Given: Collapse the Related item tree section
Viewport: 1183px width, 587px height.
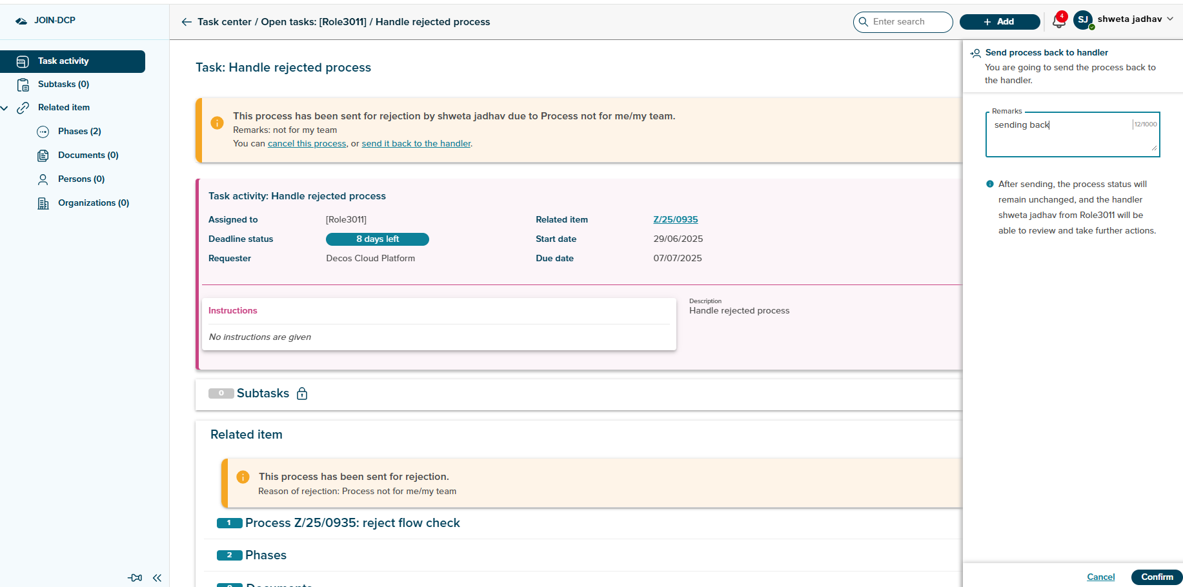Looking at the screenshot, I should 5,108.
